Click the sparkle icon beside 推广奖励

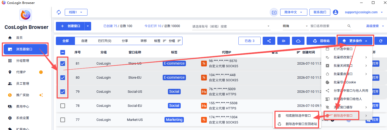(x=41, y=95)
